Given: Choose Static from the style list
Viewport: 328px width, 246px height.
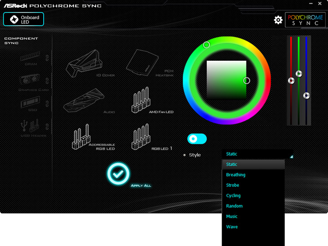Looking at the screenshot, I should coord(253,164).
